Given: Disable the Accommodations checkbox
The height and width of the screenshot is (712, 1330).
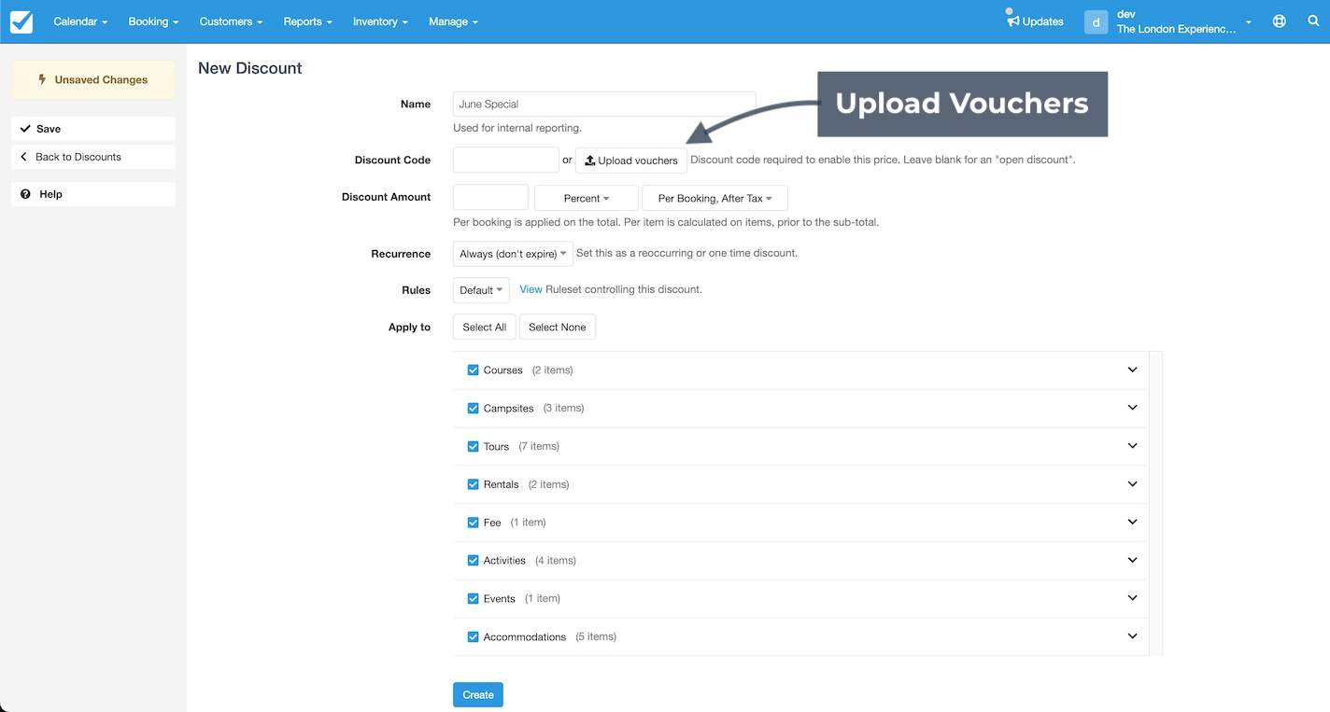Looking at the screenshot, I should [473, 637].
